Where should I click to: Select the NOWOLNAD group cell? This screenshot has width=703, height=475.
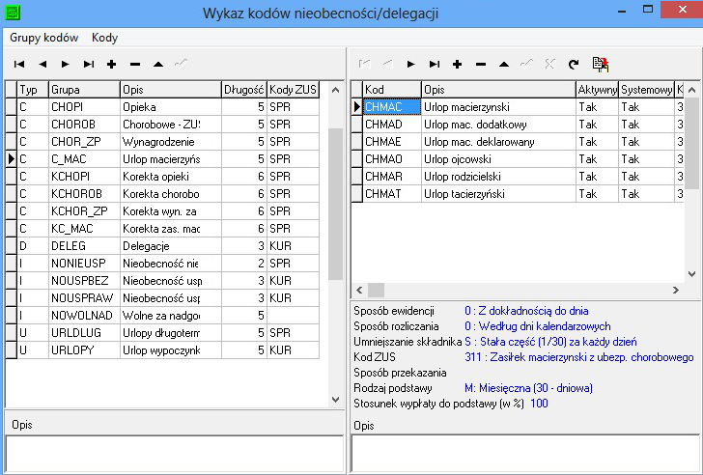[84, 316]
